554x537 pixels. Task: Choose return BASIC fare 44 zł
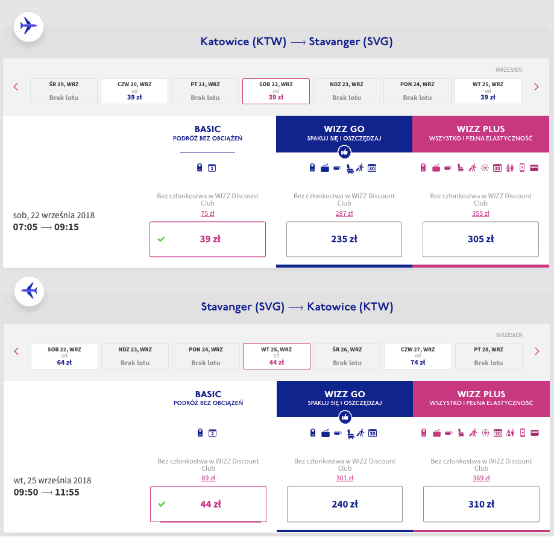pos(208,504)
